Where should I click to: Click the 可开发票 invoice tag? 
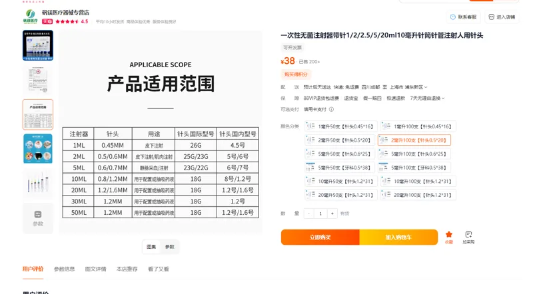click(x=292, y=47)
